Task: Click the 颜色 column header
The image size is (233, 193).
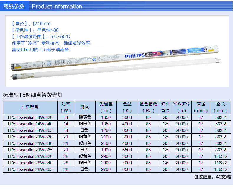Action: [x=85, y=107]
